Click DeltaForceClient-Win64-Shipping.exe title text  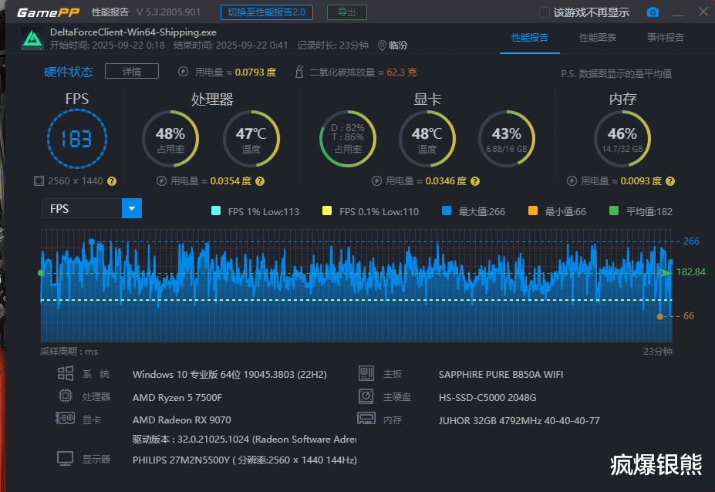pyautogui.click(x=133, y=32)
